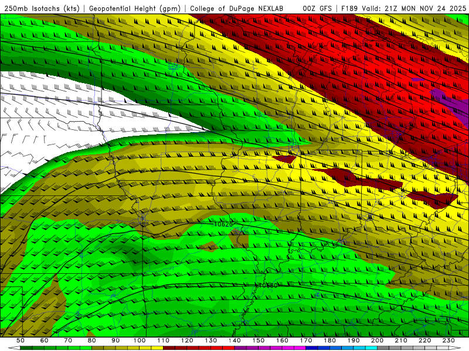The image size is (469, 351).
Task: Click the 70 knot legend tick label
Action: click(x=68, y=340)
